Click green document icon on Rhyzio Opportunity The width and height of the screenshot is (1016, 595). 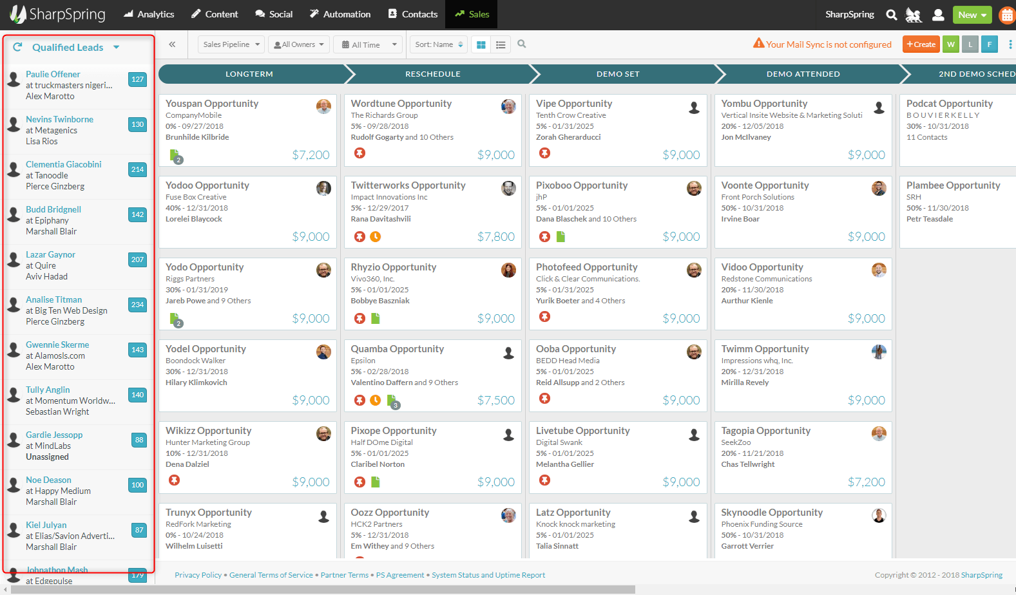(376, 319)
